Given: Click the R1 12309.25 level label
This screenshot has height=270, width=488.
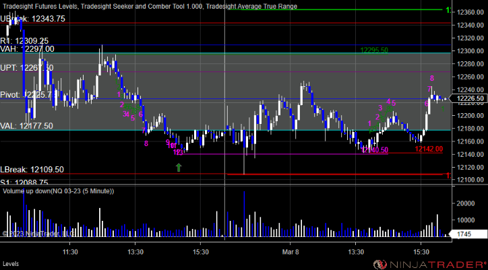Looking at the screenshot, I should pyautogui.click(x=24, y=41).
